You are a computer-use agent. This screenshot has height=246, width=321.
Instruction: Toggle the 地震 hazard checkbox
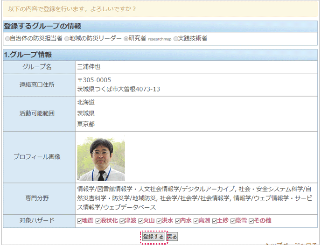[x=79, y=221]
